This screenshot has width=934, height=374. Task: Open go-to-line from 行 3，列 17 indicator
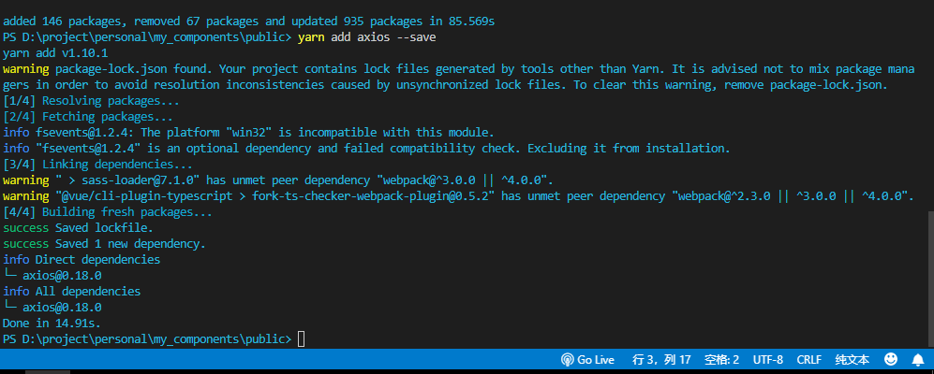[x=661, y=359]
